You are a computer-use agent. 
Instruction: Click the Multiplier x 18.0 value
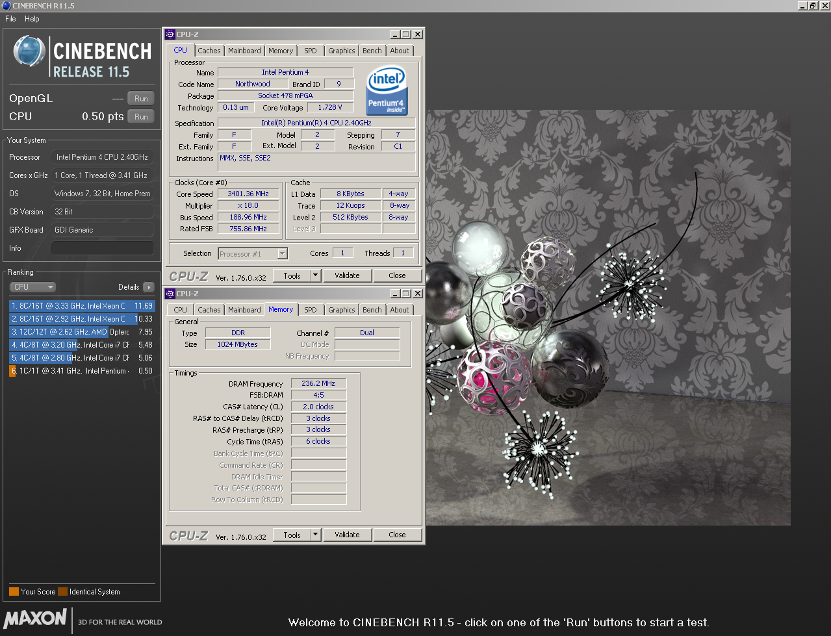[x=248, y=205]
